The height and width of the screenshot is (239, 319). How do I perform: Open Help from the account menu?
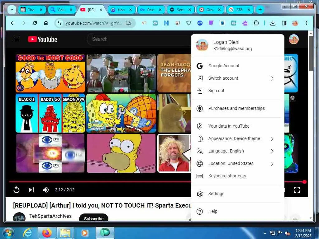tap(238, 211)
